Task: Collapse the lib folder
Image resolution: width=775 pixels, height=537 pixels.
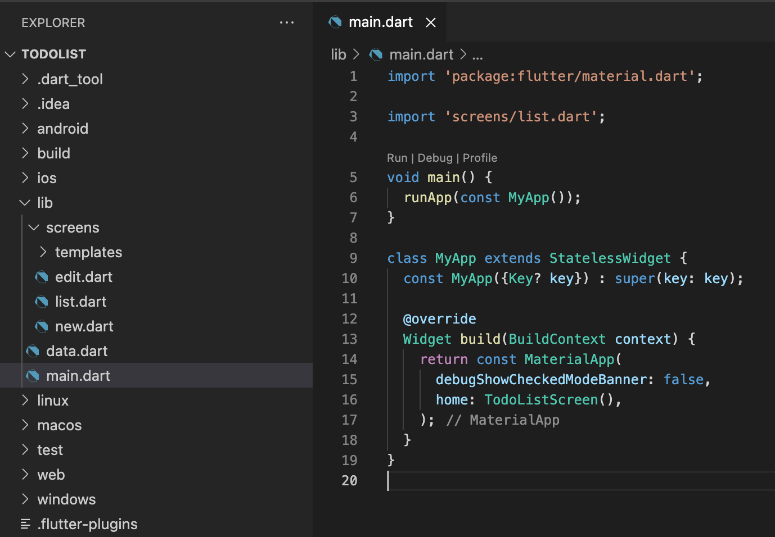Action: click(25, 203)
